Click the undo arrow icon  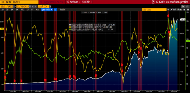pyautogui.click(x=183, y=6)
